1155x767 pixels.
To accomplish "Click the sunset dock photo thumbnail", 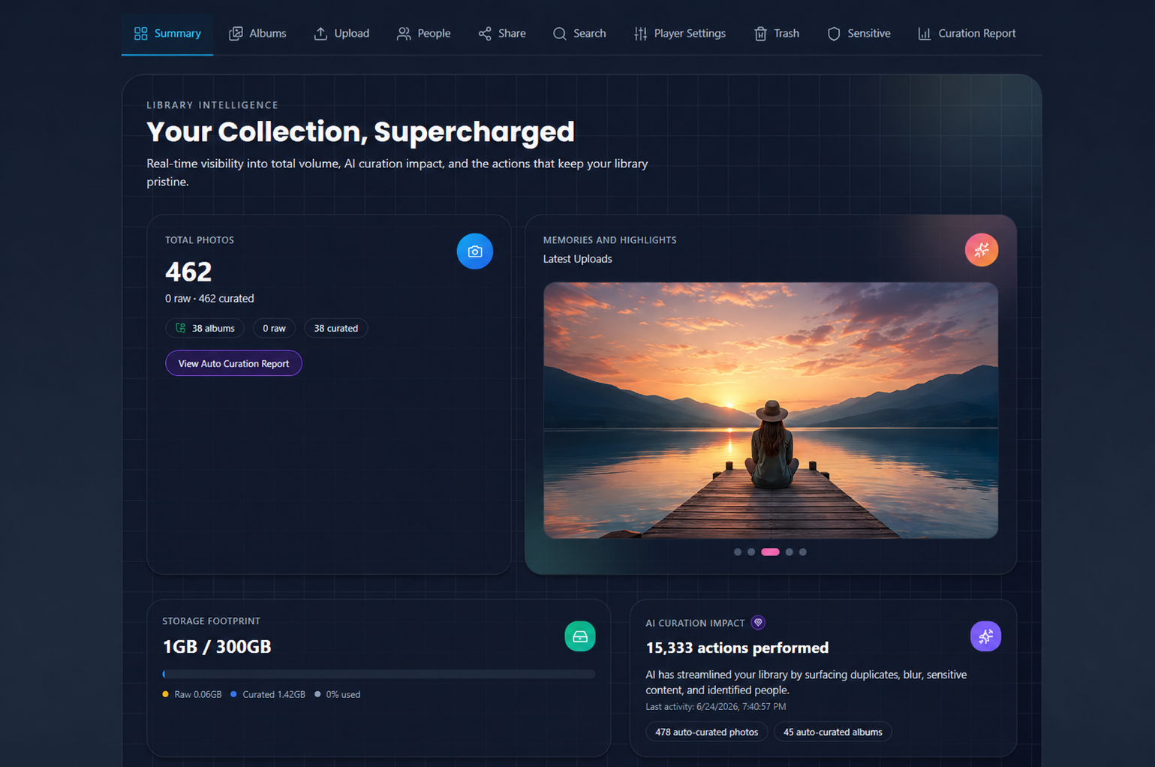I will [771, 410].
